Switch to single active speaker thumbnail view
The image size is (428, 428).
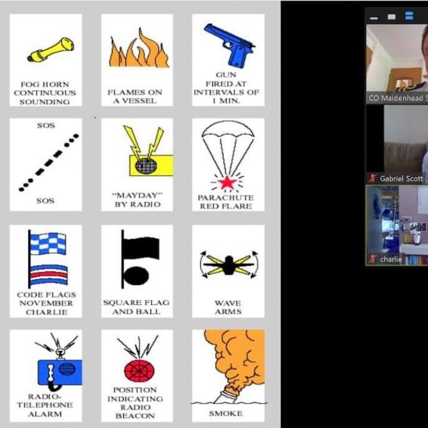391,17
